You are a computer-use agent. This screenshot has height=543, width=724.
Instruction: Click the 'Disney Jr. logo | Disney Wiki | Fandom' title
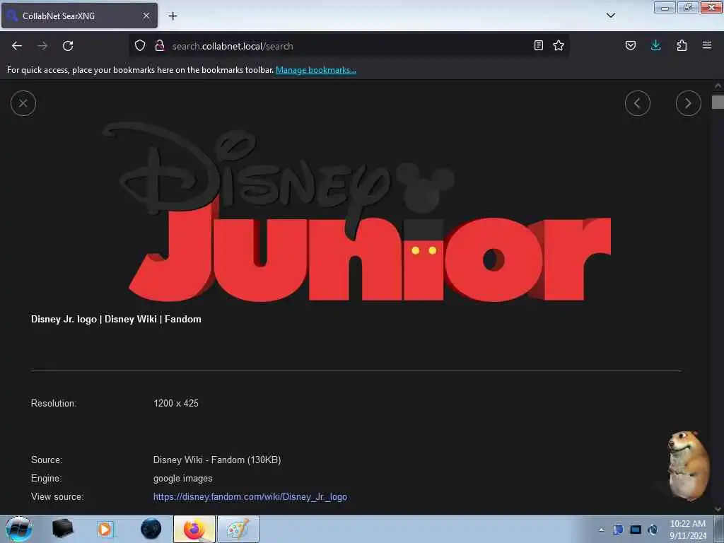(x=116, y=319)
